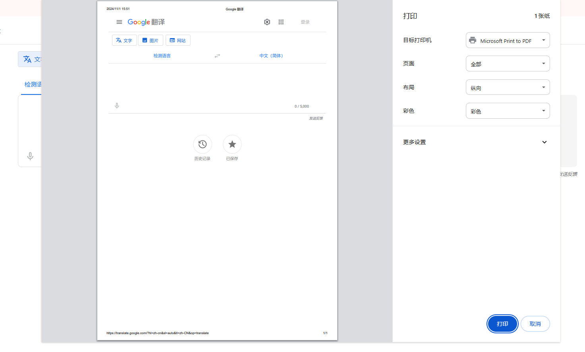
Task: Click microphone icon in print preview
Action: tap(117, 106)
